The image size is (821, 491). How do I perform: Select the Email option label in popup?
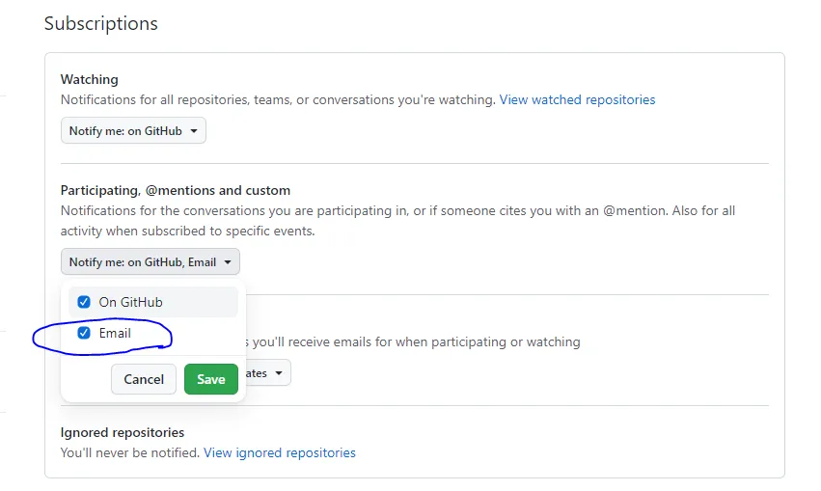[x=115, y=334]
